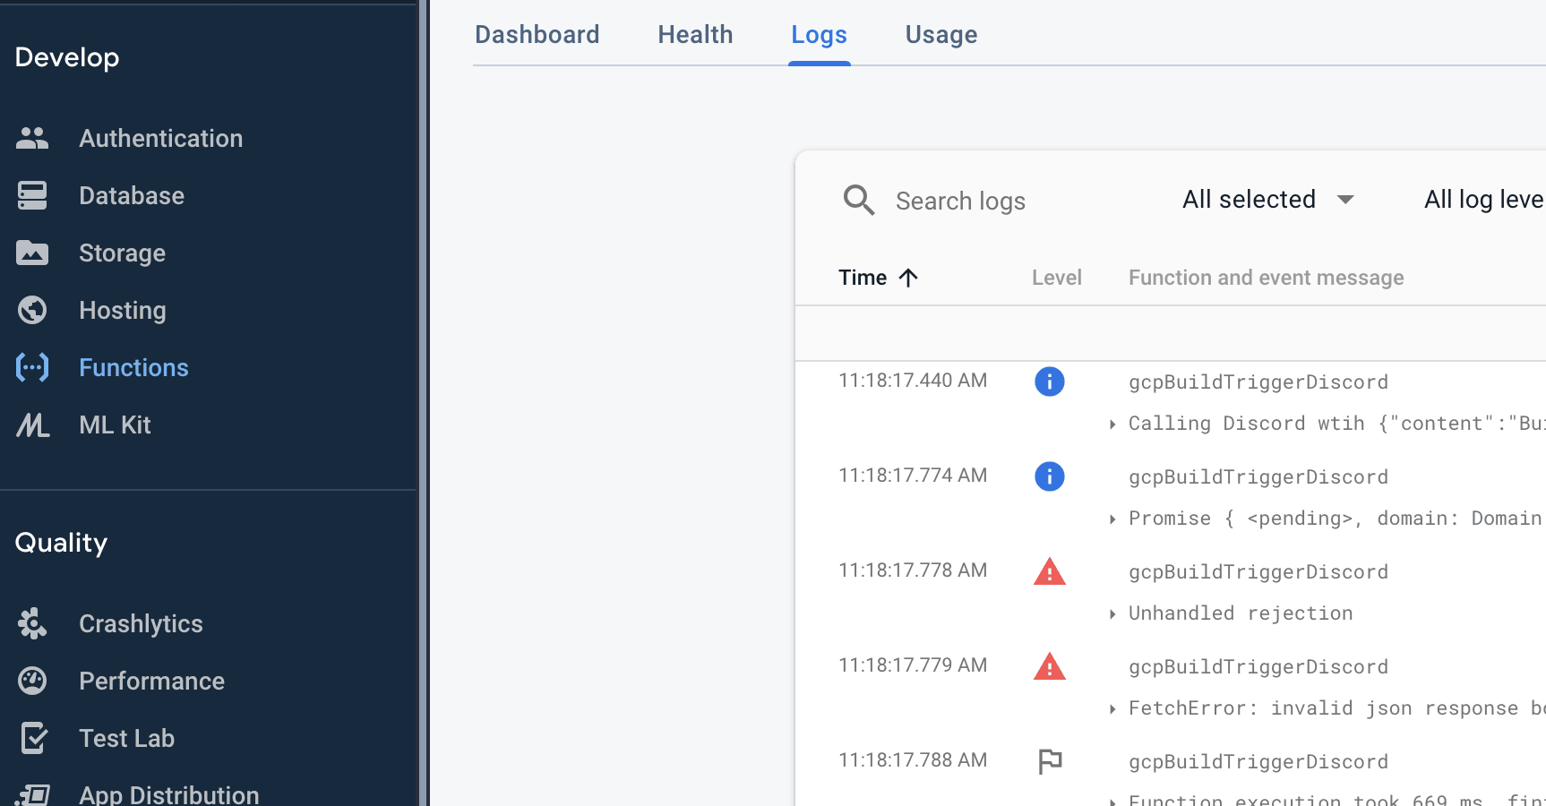Click the Develop section heading
1546x806 pixels.
(x=67, y=57)
